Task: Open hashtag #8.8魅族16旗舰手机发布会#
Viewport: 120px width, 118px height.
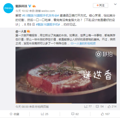Action: (40, 16)
